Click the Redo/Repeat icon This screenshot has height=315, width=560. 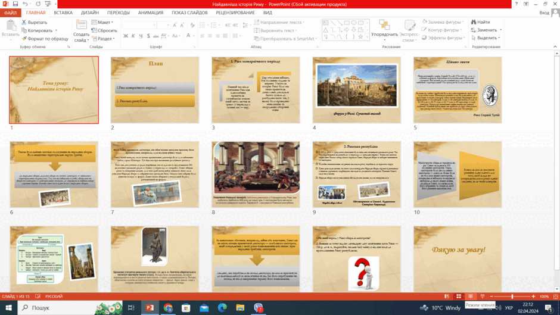38,4
